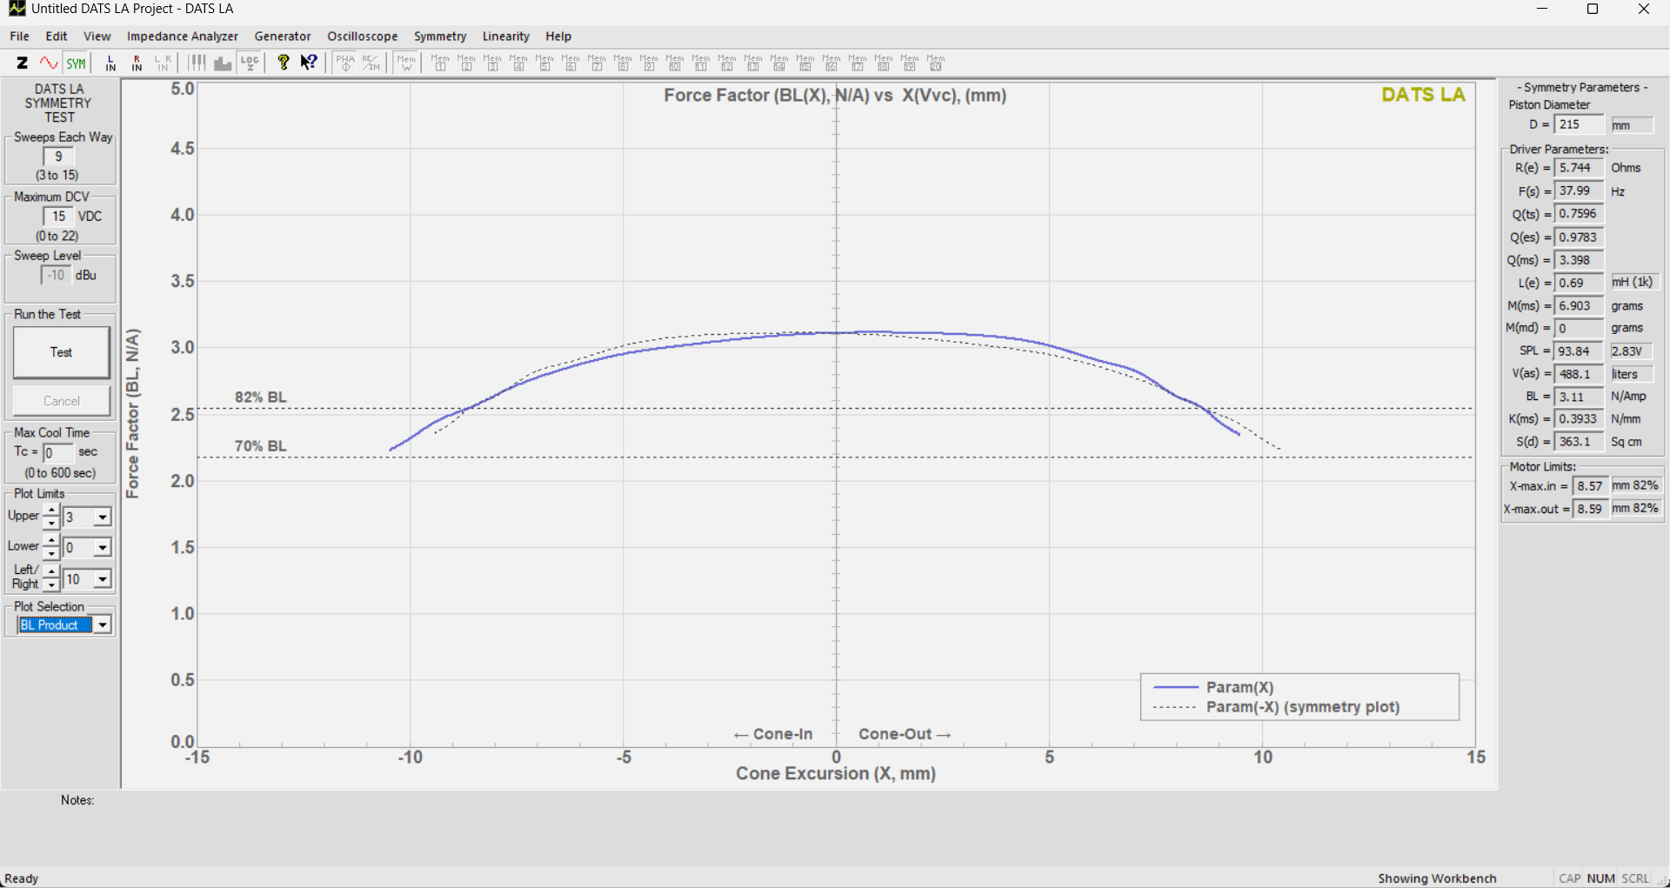
Task: Decrease the Lower plot limit with down arrow
Action: (x=51, y=554)
